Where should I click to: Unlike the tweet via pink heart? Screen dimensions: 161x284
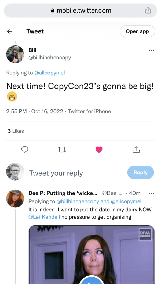click(99, 150)
